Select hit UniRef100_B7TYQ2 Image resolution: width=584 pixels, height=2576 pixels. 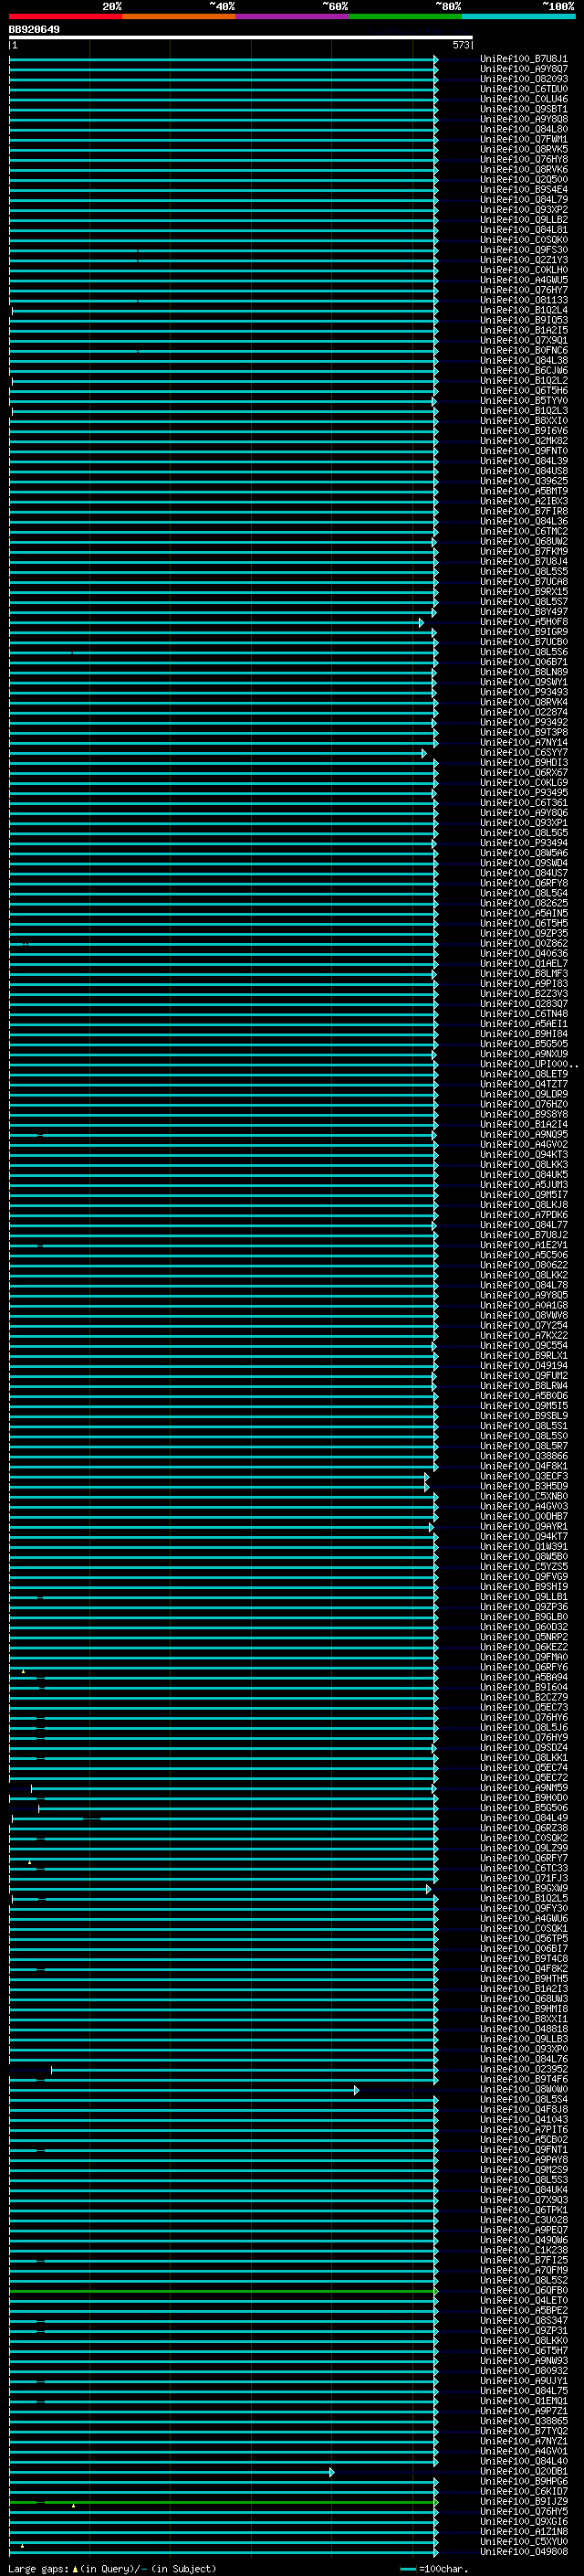tap(524, 2431)
